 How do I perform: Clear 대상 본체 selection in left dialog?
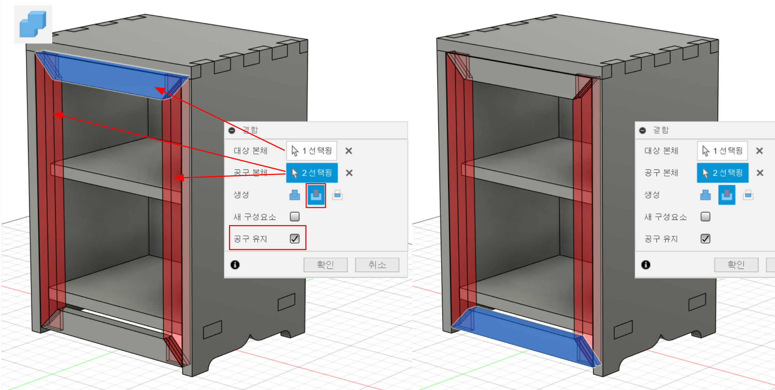click(349, 151)
